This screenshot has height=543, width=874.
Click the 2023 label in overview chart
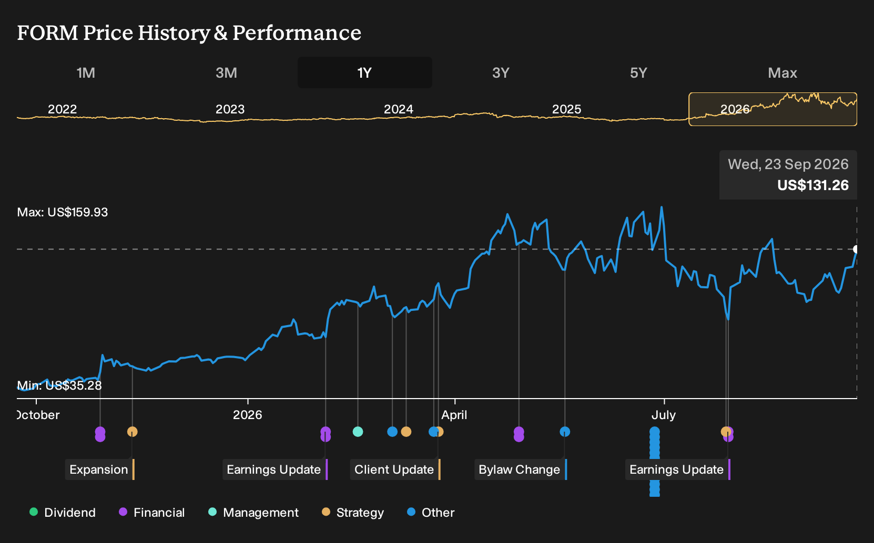[x=230, y=109]
